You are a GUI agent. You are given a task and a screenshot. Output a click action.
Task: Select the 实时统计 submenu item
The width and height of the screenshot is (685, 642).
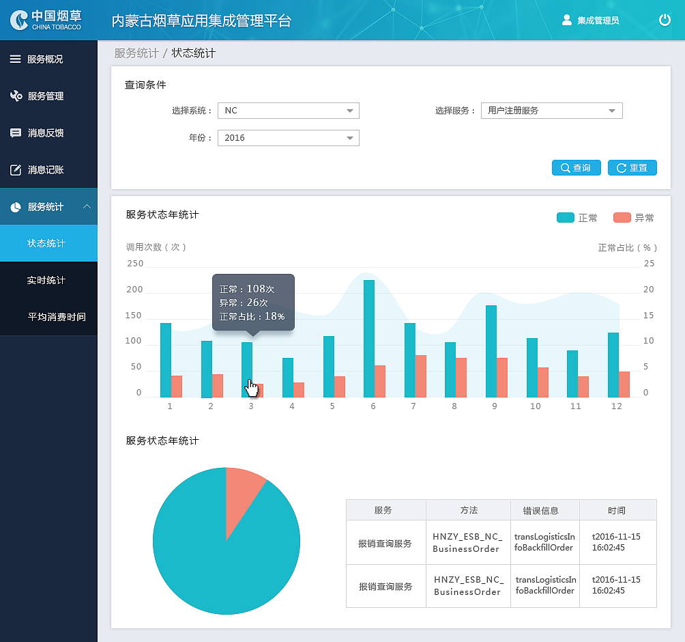click(48, 280)
